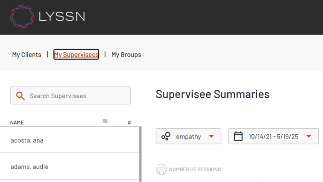Viewport: 323px width, 182px height.
Task: Click the LYSSN wordmark in header
Action: coord(62,16)
